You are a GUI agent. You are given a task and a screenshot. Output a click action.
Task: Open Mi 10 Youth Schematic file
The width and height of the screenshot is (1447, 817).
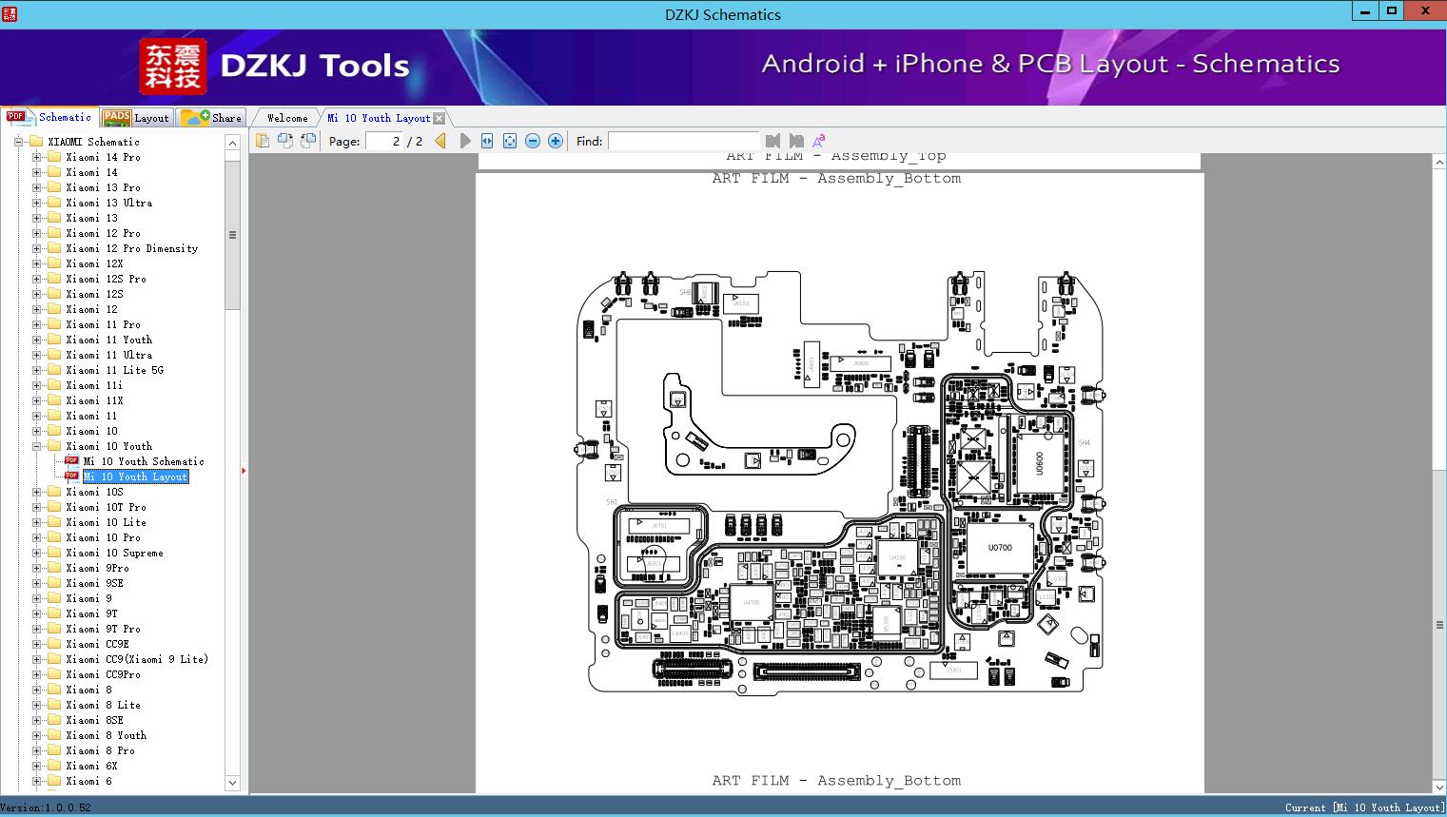click(x=143, y=461)
